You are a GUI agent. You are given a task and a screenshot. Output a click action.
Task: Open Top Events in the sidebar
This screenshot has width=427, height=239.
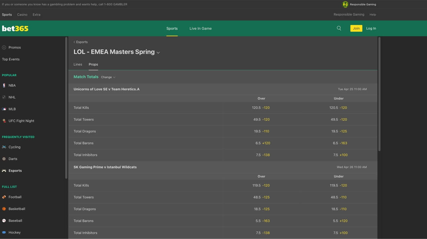click(x=11, y=59)
